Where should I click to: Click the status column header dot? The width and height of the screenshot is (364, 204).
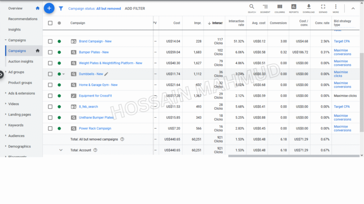[x=59, y=23]
